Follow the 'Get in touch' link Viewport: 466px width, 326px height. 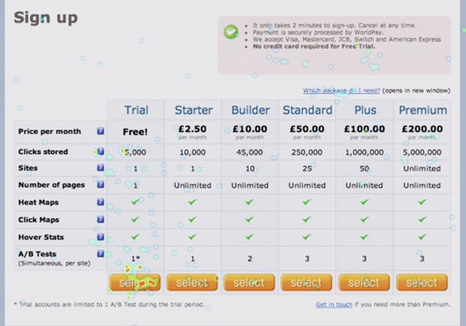(x=334, y=304)
